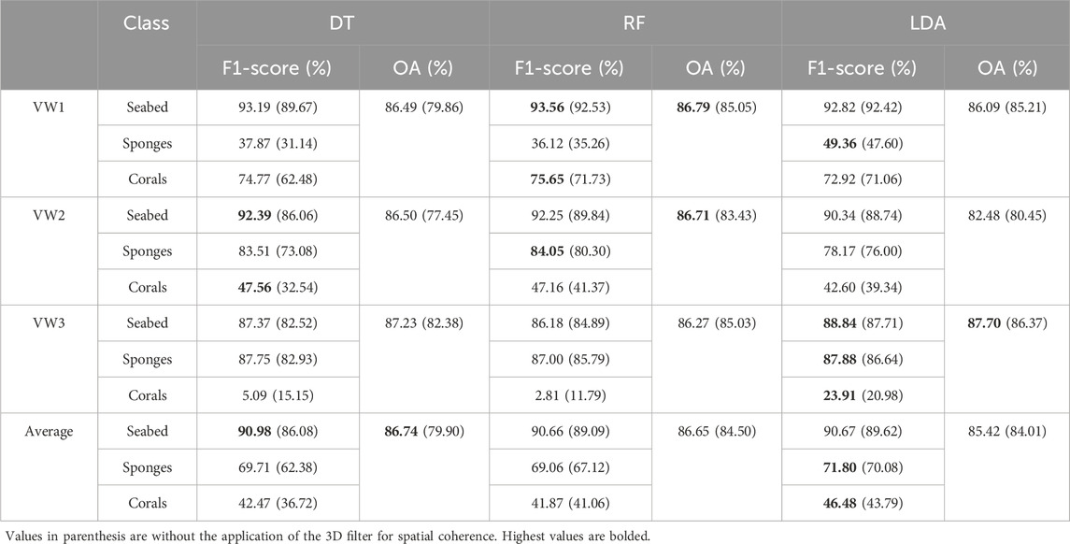
Task: Select the bolded 87.70 (86.37) OA cell
Action: [x=1006, y=323]
